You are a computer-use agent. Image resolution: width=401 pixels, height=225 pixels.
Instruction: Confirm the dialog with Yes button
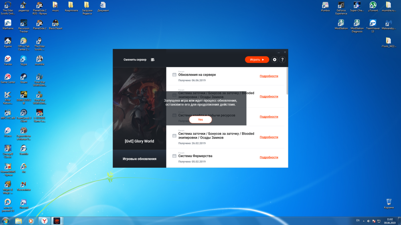point(200,120)
